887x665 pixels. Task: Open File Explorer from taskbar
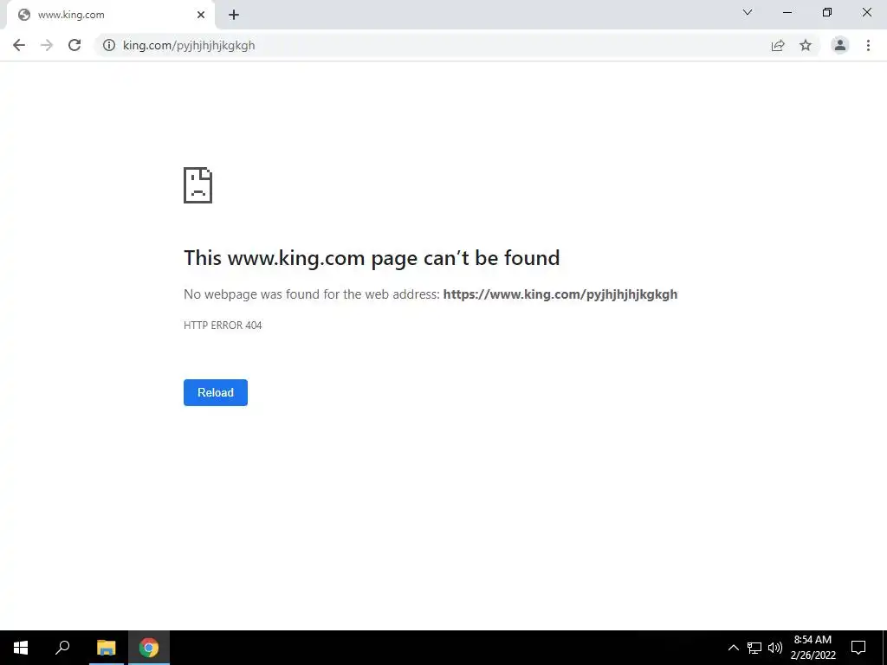pyautogui.click(x=106, y=648)
